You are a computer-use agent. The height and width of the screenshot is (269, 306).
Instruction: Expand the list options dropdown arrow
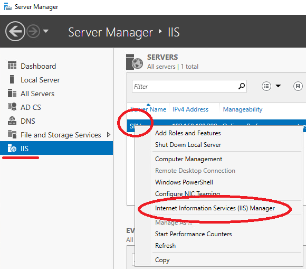point(278,86)
